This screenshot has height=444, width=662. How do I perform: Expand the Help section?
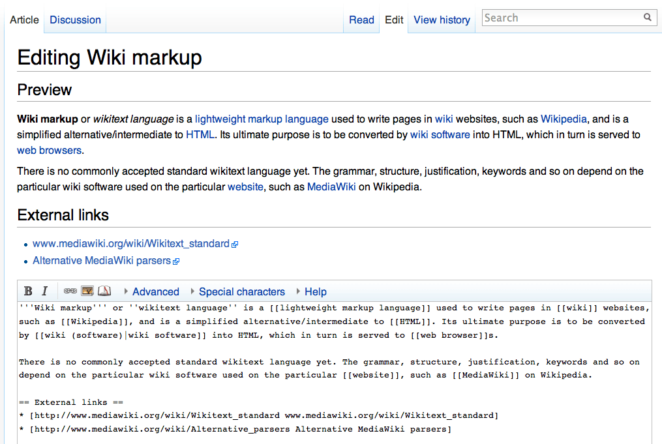[315, 291]
